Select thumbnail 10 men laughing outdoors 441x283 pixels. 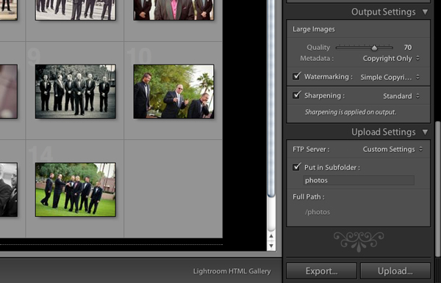point(173,92)
